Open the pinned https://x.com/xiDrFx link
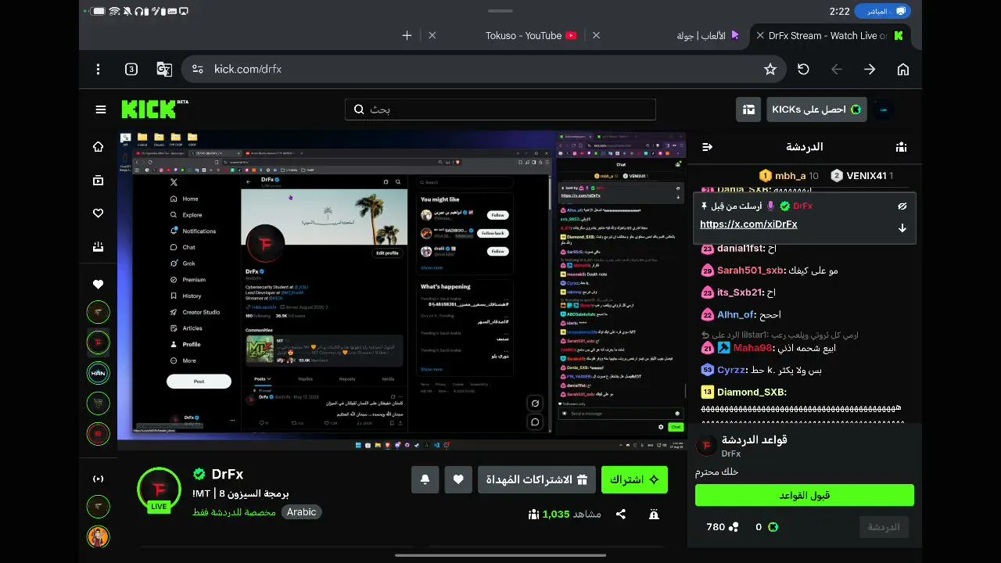Viewport: 1001px width, 563px height. 748,224
